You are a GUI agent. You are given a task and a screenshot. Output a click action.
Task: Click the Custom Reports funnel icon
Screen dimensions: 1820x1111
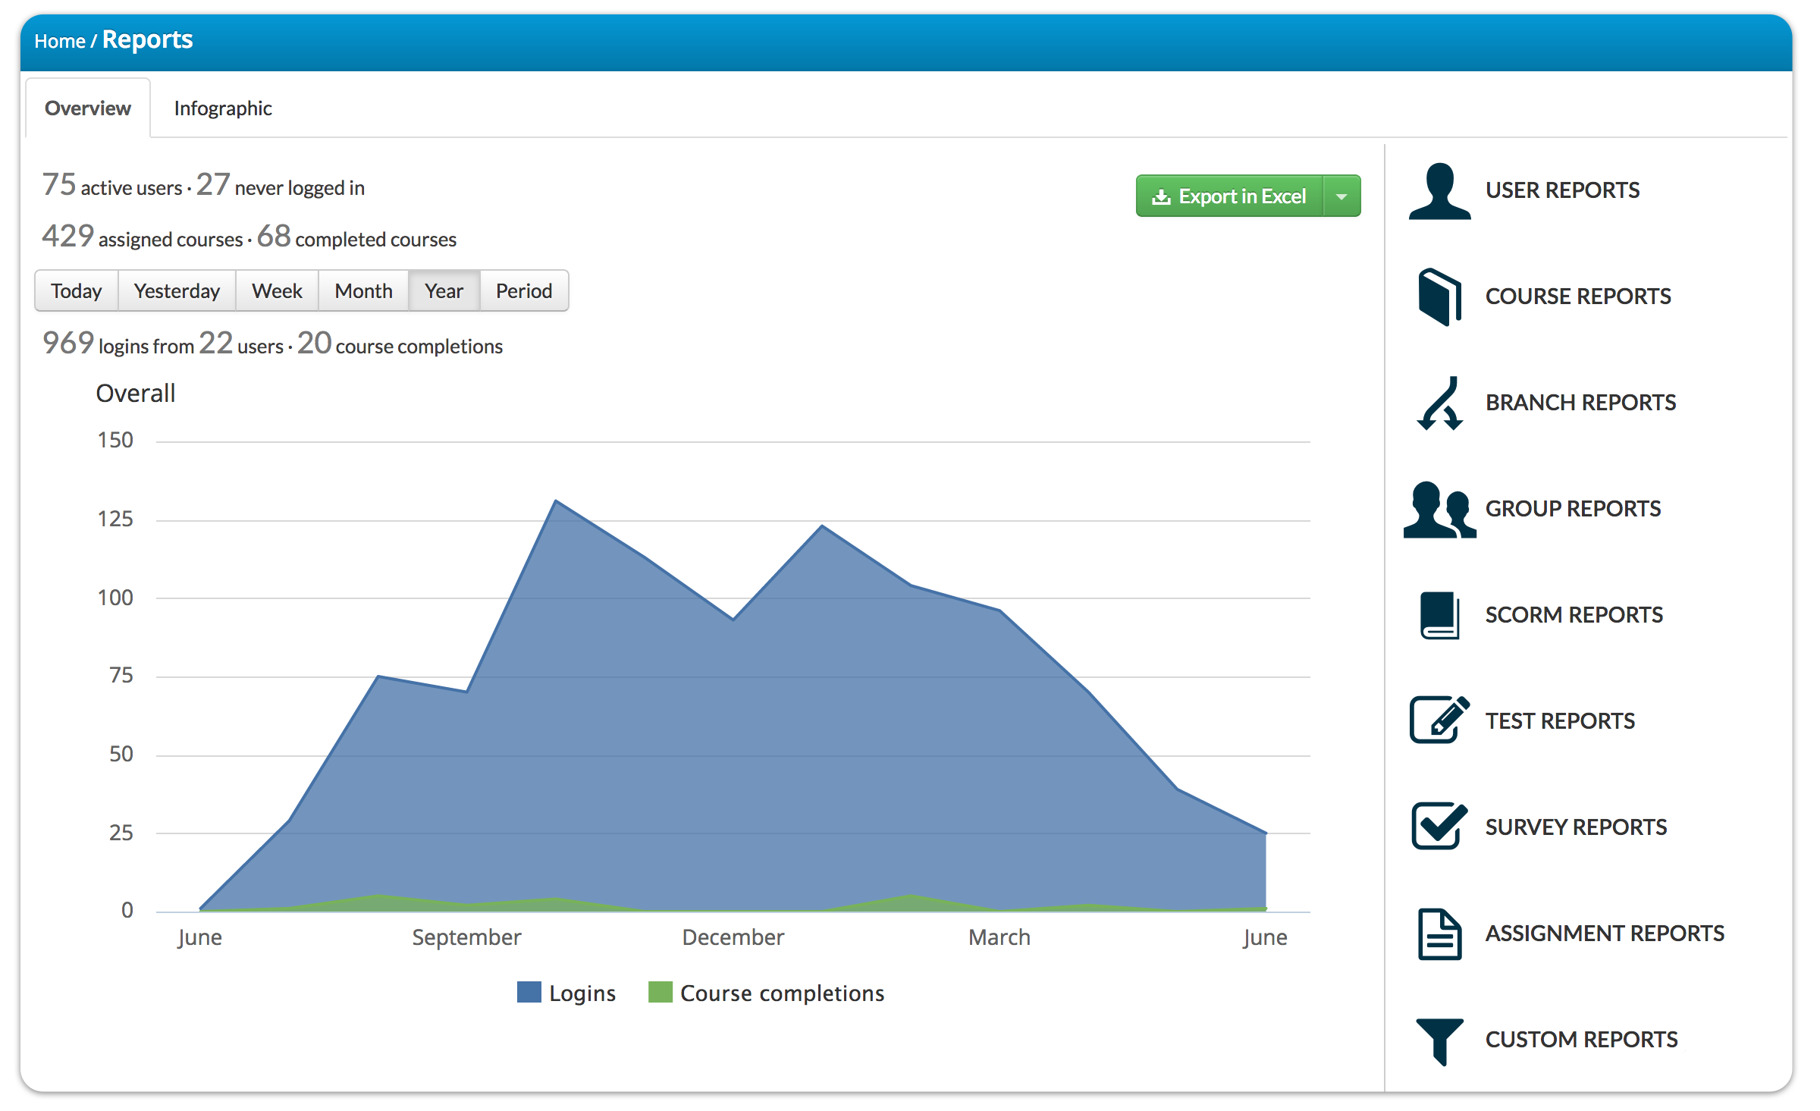click(1439, 1040)
